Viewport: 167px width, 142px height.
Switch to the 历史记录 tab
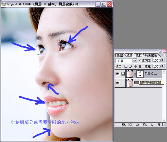coord(151,55)
